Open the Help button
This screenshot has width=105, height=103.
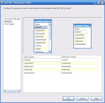97,99
